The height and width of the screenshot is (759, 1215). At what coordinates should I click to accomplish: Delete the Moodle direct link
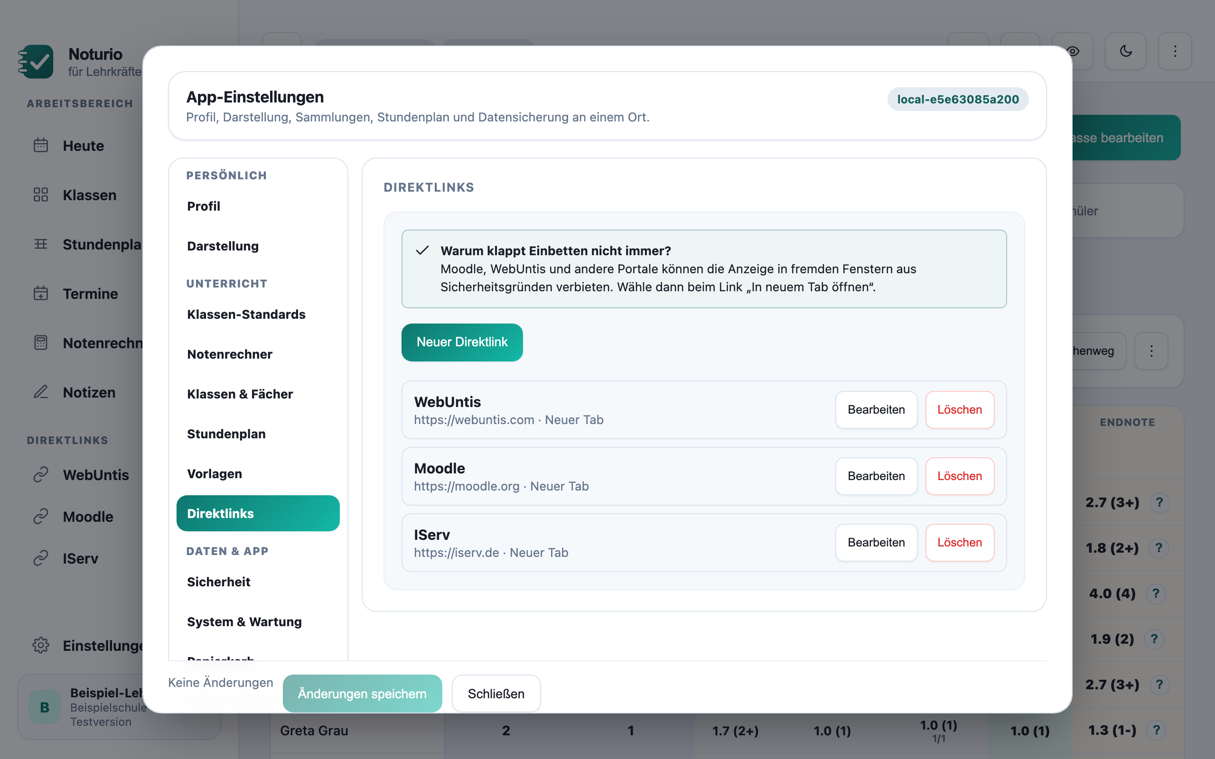click(x=960, y=476)
